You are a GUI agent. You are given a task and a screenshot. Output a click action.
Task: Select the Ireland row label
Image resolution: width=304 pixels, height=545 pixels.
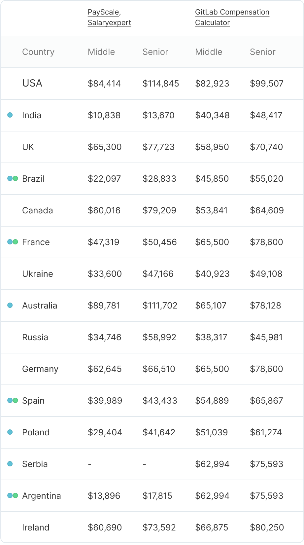tap(36, 527)
